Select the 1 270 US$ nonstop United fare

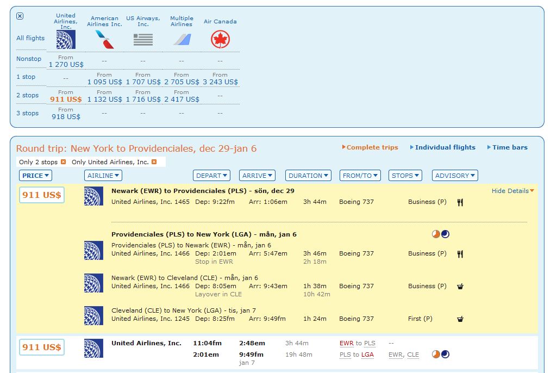pos(66,64)
